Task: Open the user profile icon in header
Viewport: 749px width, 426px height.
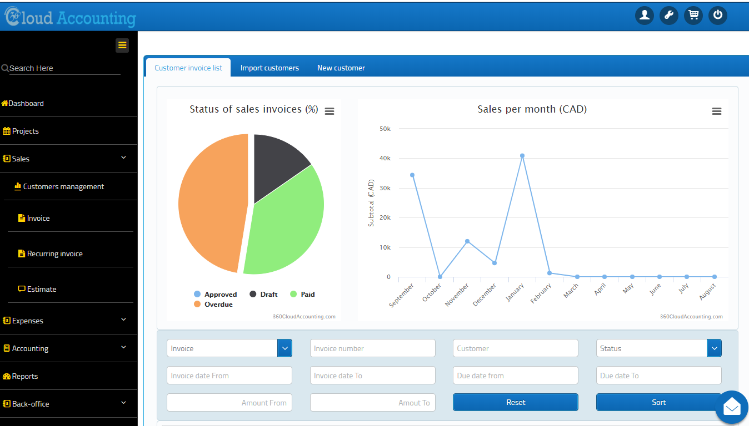Action: tap(645, 15)
